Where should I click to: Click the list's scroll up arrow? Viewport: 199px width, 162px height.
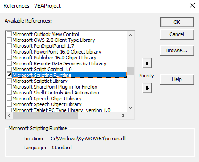[x=130, y=35]
